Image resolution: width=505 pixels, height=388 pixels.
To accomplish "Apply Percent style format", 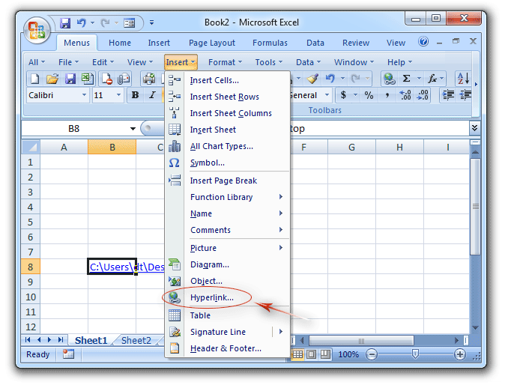I will tap(369, 95).
